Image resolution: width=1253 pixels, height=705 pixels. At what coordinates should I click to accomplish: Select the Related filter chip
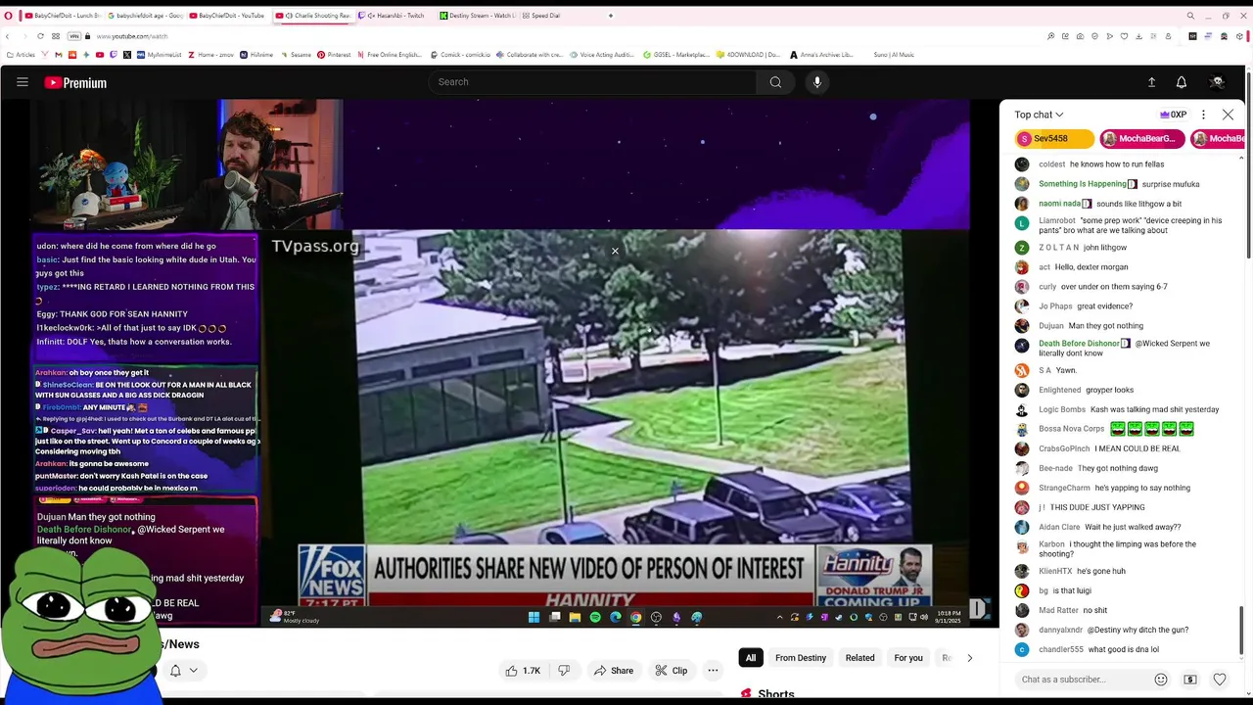pyautogui.click(x=860, y=658)
